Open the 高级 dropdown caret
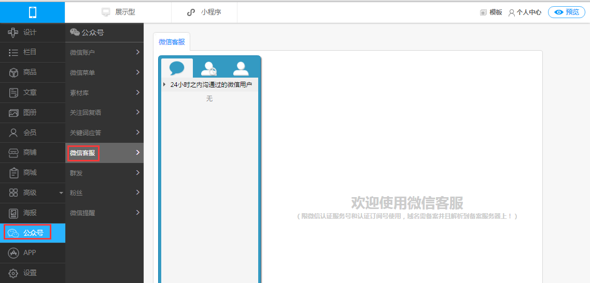Viewport: 590px width, 283px height. click(x=61, y=193)
